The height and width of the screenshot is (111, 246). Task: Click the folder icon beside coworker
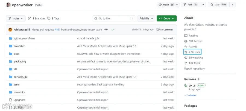coord(10,46)
